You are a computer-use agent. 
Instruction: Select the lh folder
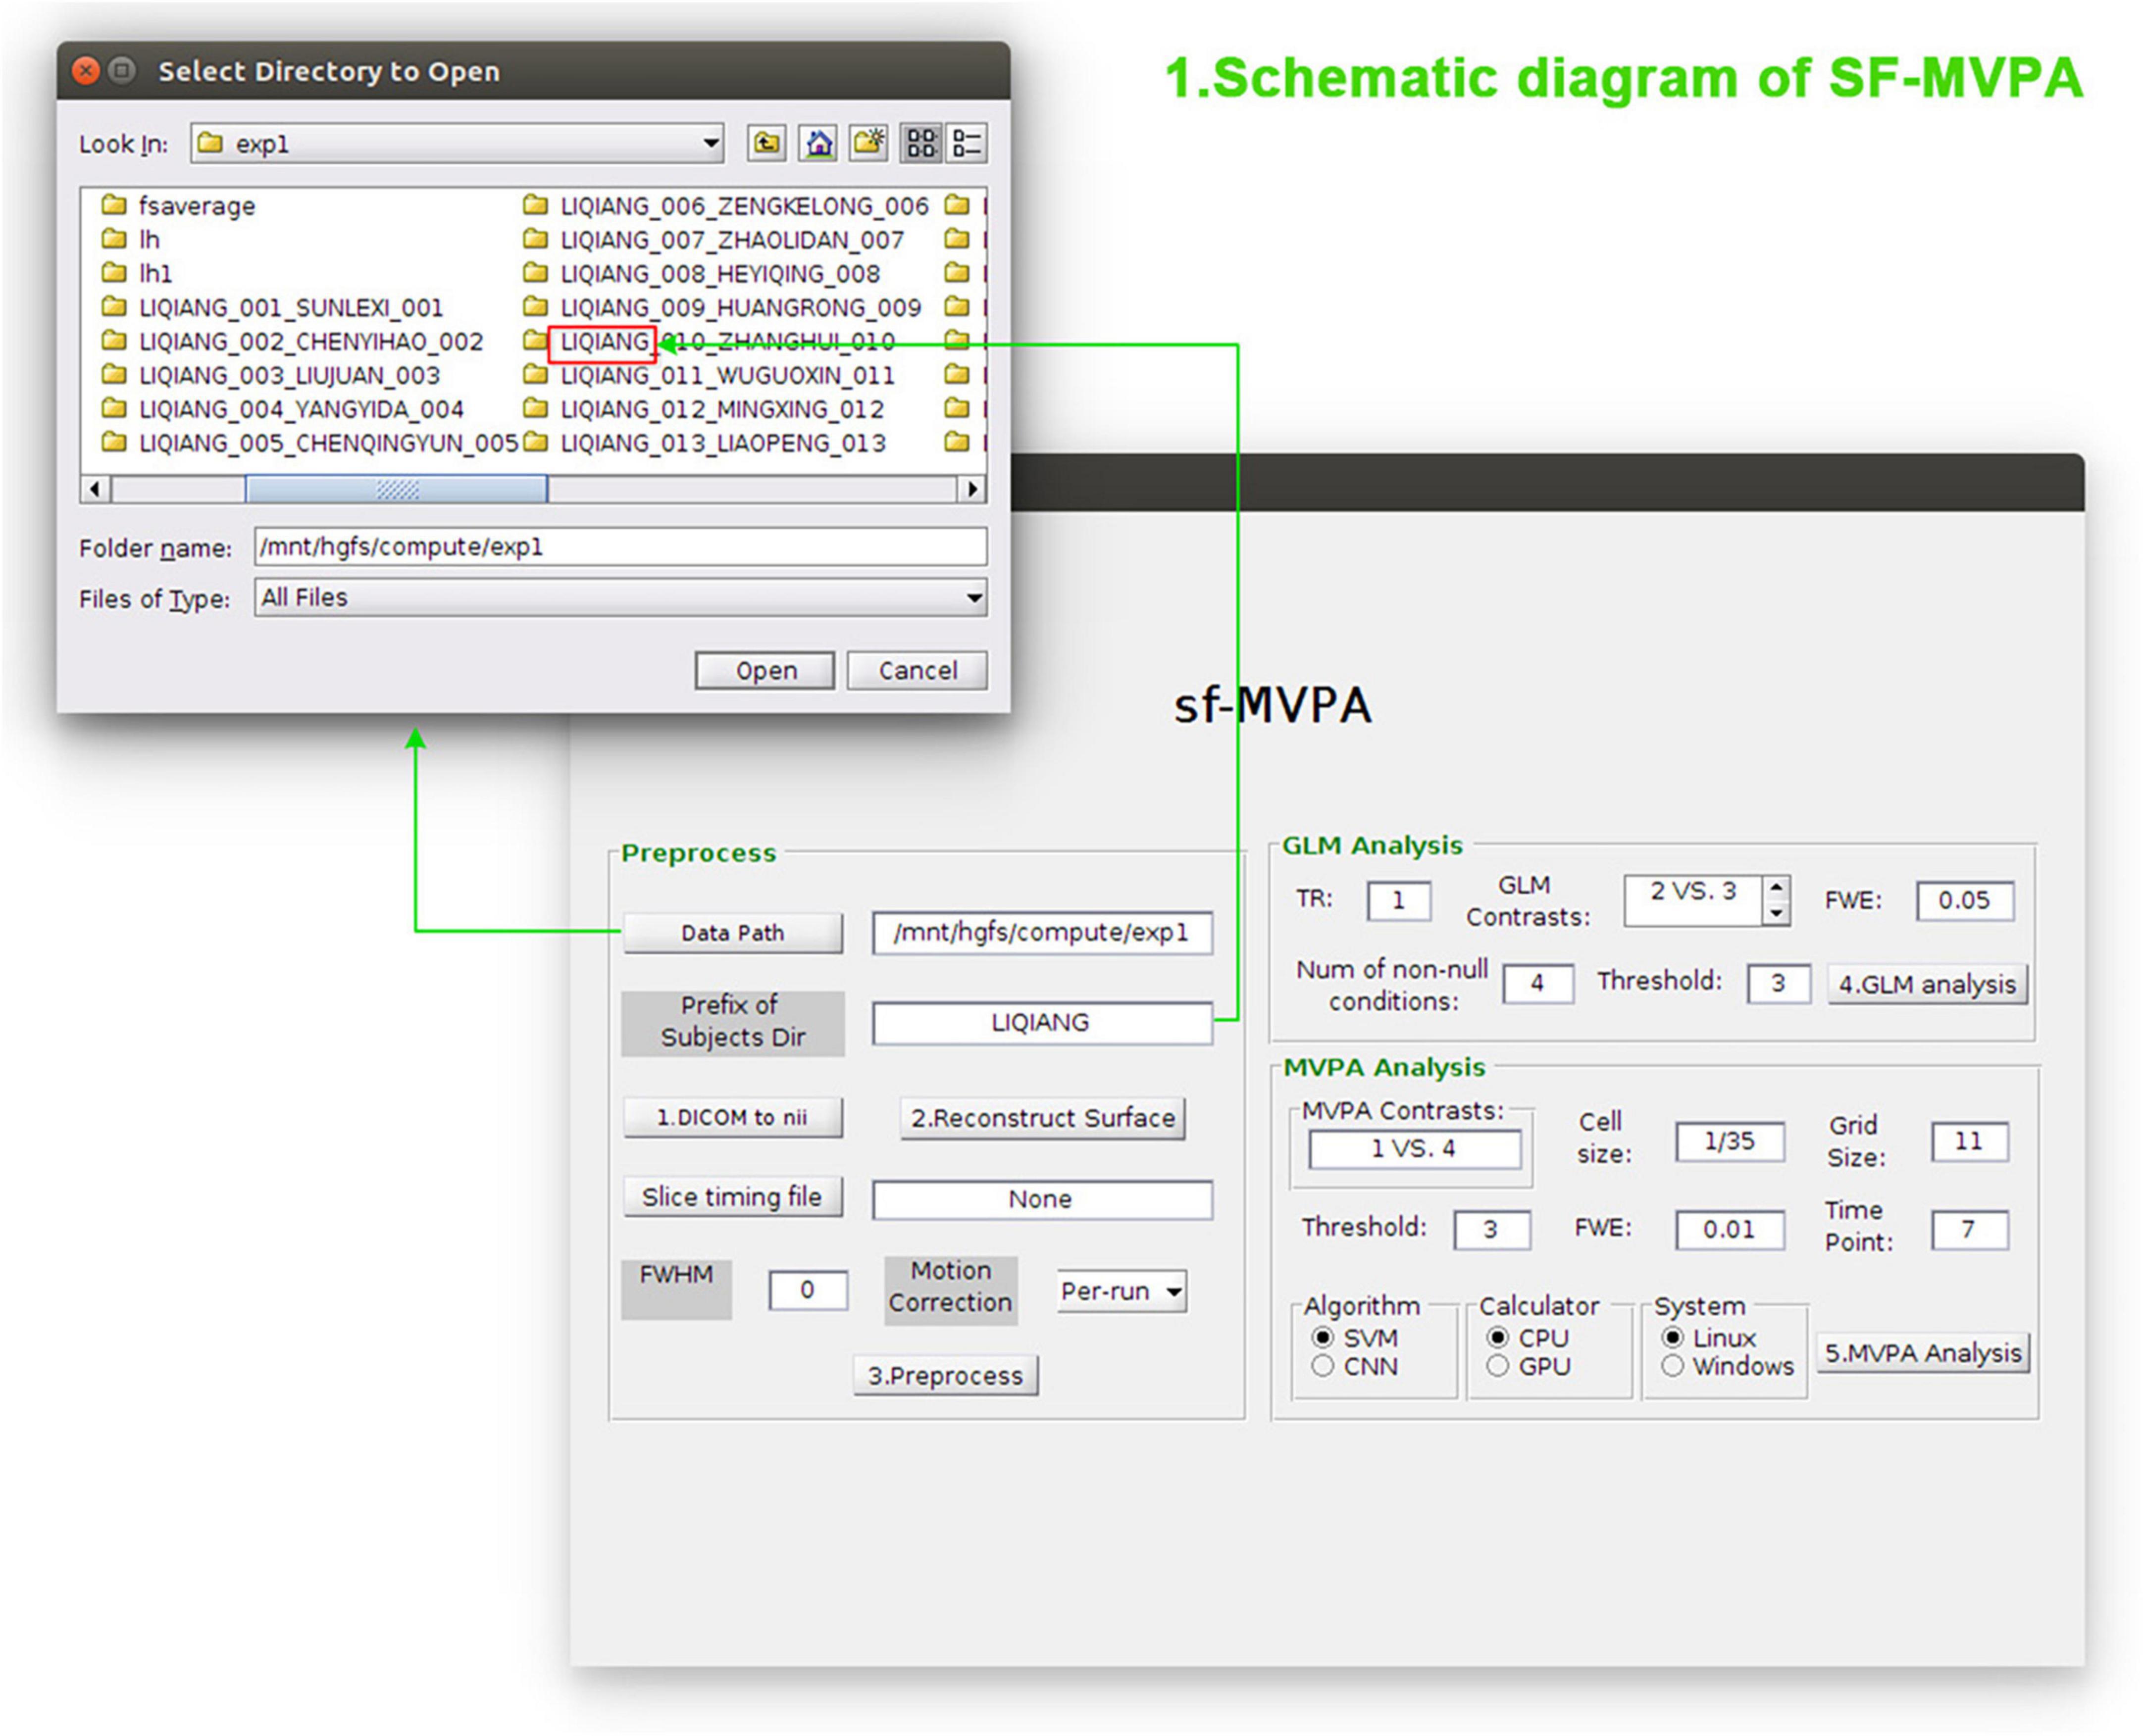(131, 240)
